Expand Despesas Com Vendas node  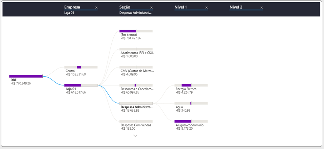point(136,121)
